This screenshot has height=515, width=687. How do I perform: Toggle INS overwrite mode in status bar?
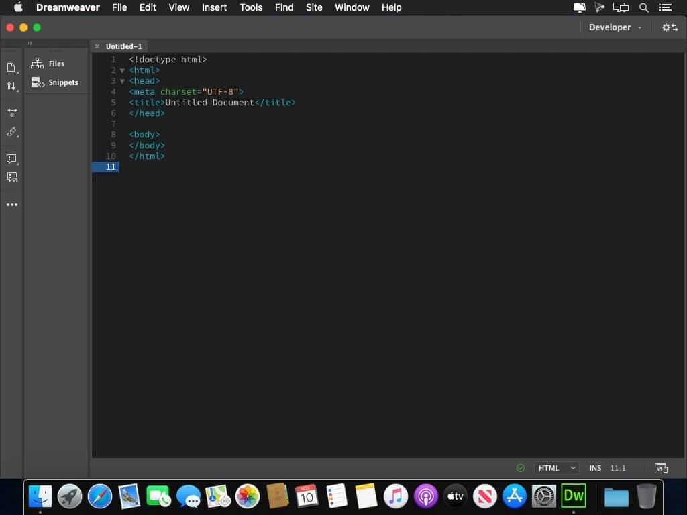[595, 467]
